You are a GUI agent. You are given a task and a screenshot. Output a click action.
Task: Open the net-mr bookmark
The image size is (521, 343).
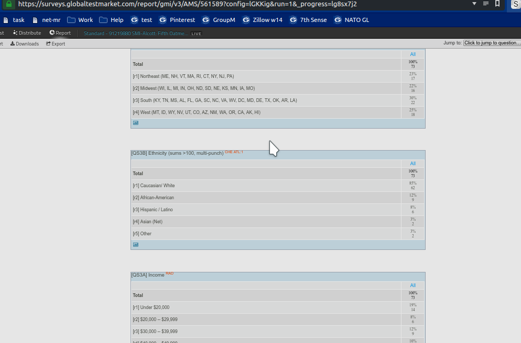pyautogui.click(x=47, y=20)
